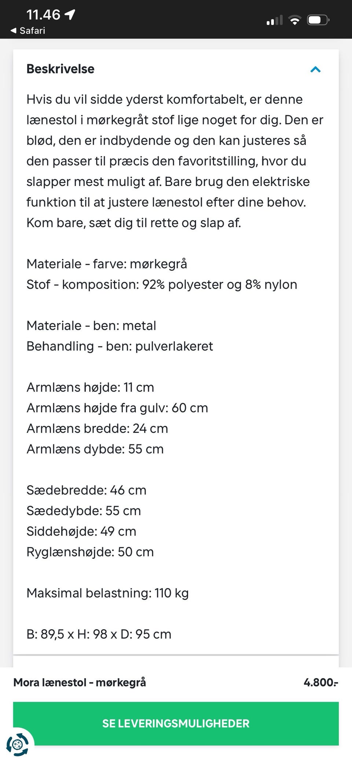
Task: Go back to Safari
Action: tap(32, 30)
